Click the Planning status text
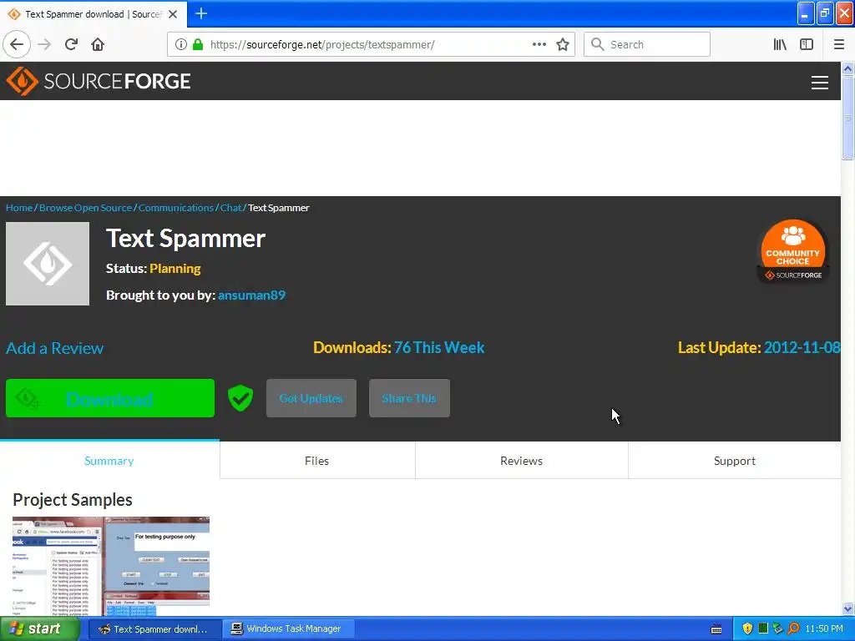 (x=175, y=269)
